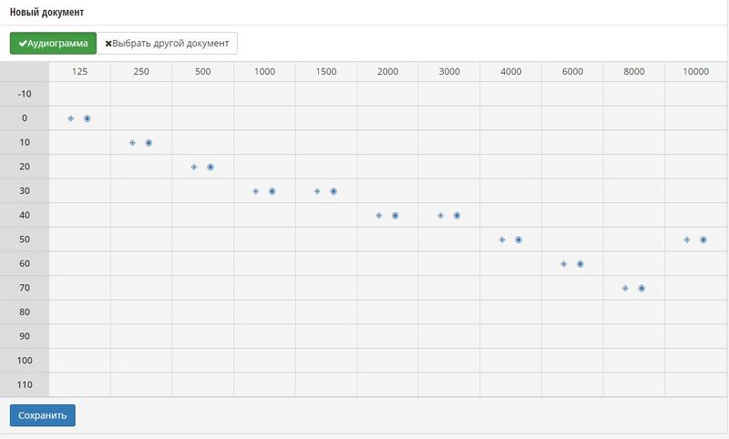This screenshot has width=729, height=439.
Task: Click the 80 row label
Action: [25, 311]
